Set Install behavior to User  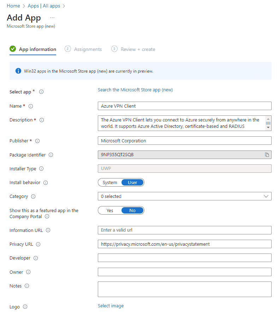(x=132, y=183)
